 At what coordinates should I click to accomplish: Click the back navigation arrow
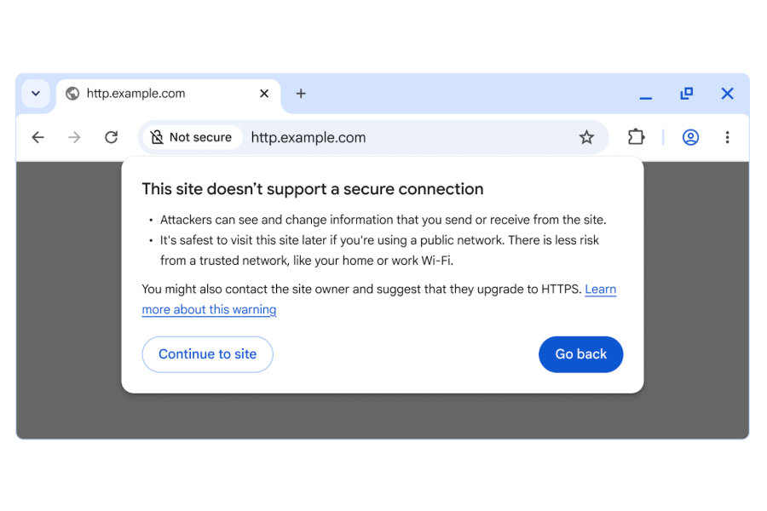coord(37,136)
